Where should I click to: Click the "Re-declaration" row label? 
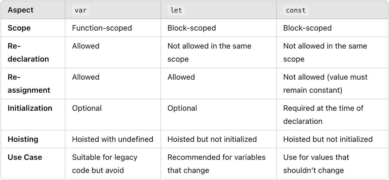click(x=28, y=52)
